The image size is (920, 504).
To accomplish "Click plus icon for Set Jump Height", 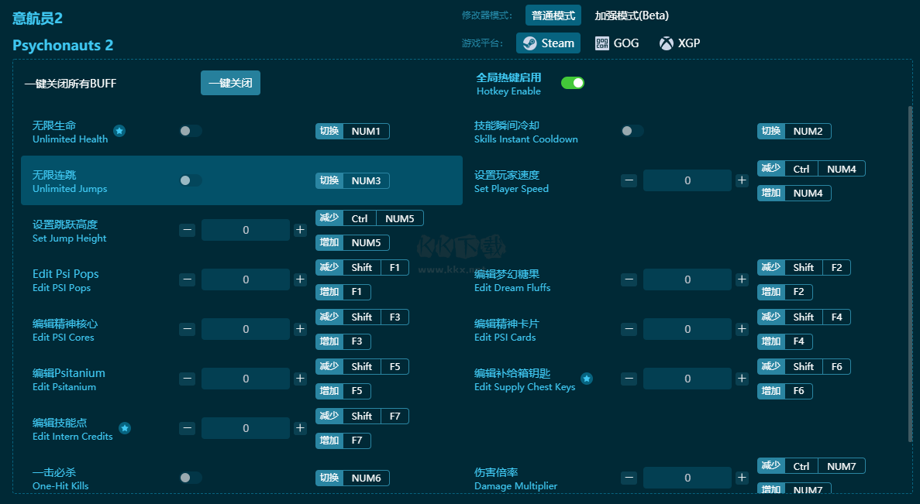I will pos(300,230).
